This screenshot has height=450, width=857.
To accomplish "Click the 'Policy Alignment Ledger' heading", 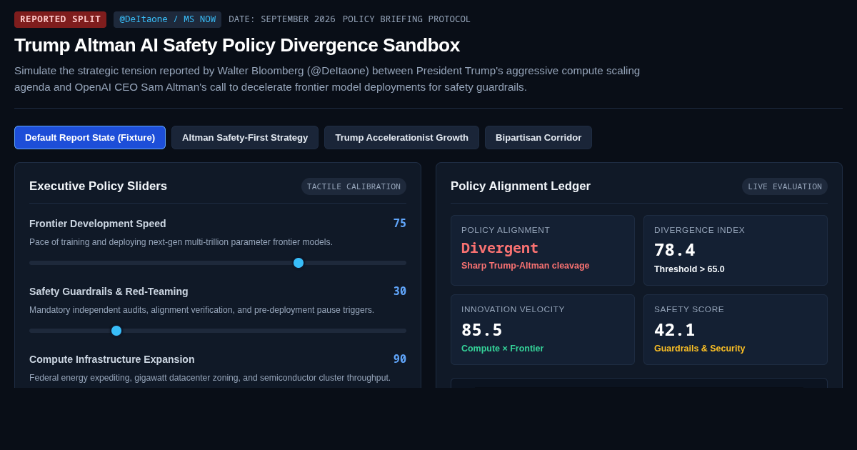I will point(521,186).
